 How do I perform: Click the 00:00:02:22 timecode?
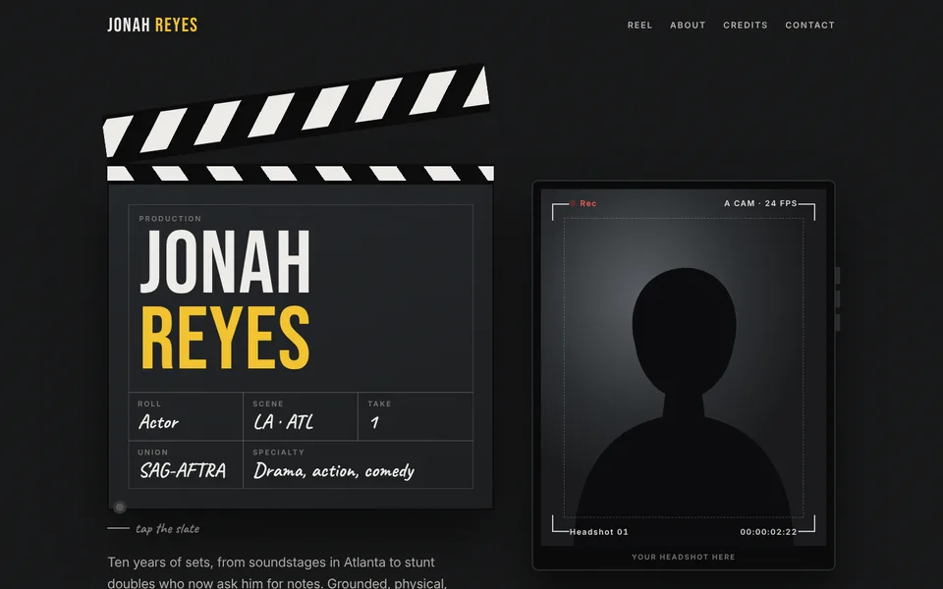tap(768, 532)
